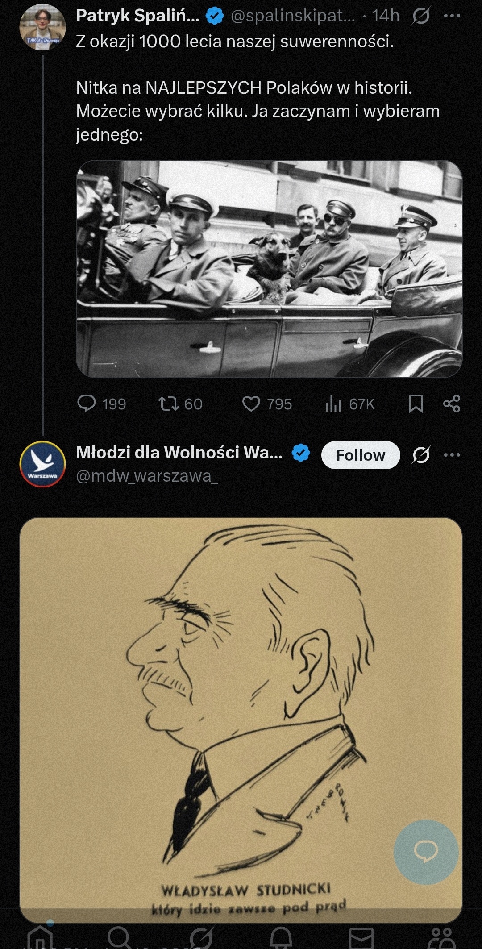
Task: Open more options on Patryk Spaliński's post
Action: click(x=452, y=17)
